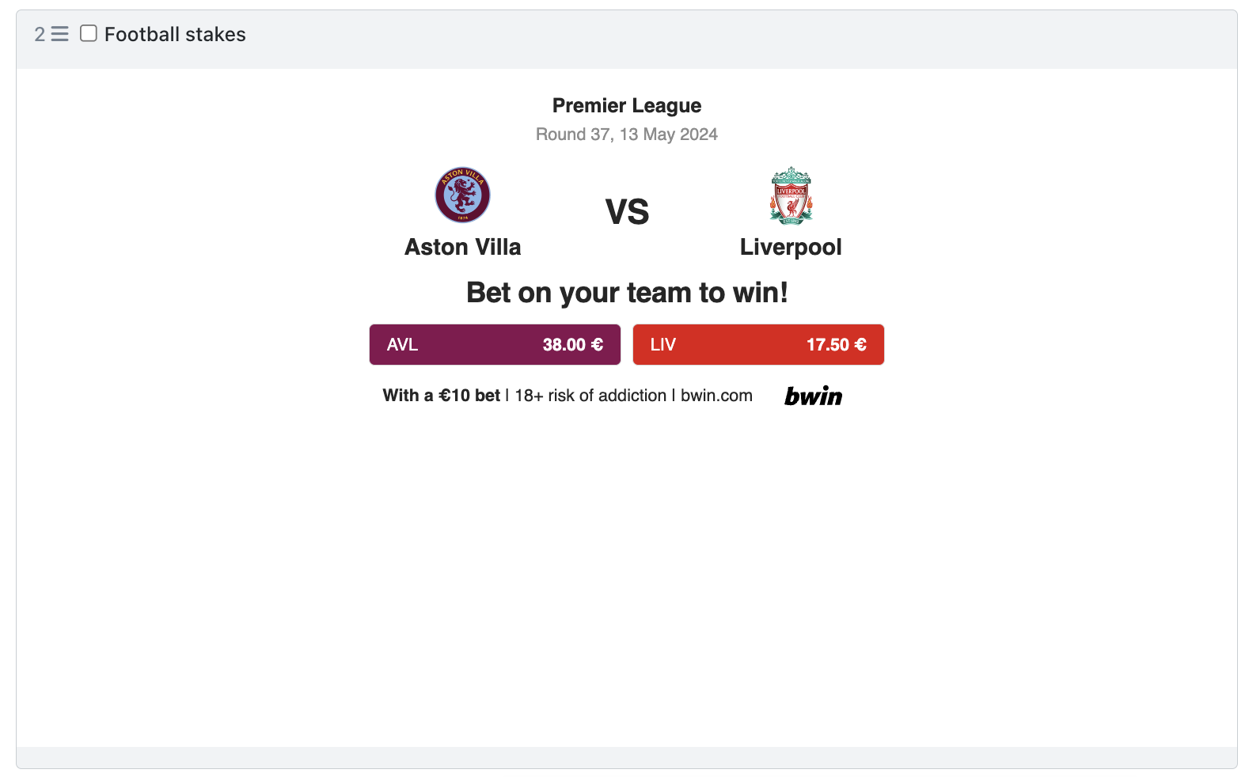Click the Aston Villa team name
1249x777 pixels.
[x=463, y=247]
